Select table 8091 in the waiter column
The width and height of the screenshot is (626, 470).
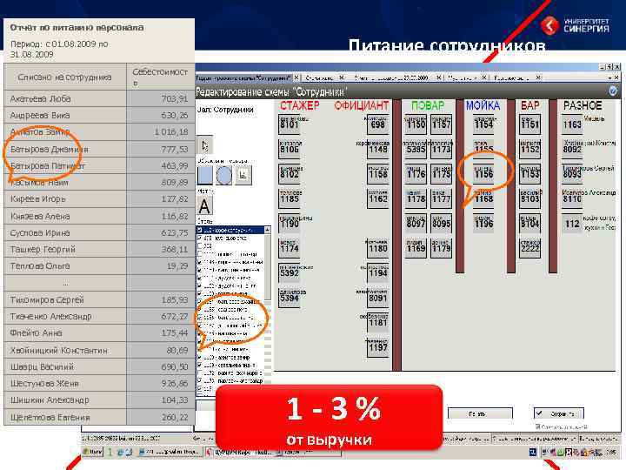(378, 299)
